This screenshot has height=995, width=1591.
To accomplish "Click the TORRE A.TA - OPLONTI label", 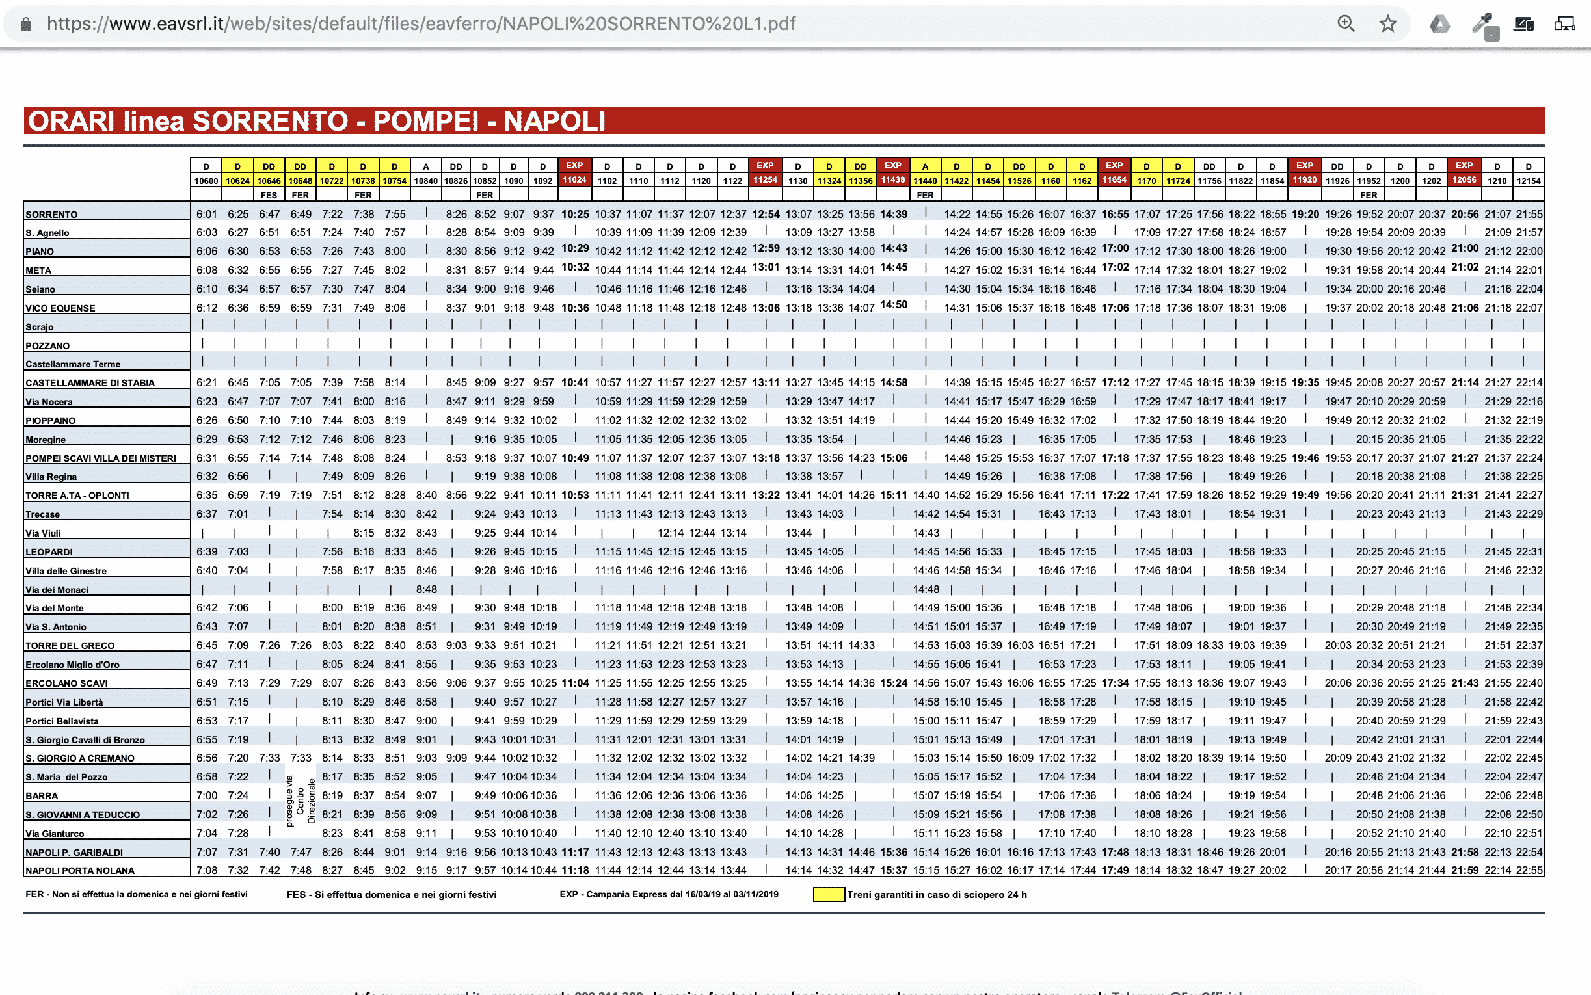I will click(x=77, y=496).
